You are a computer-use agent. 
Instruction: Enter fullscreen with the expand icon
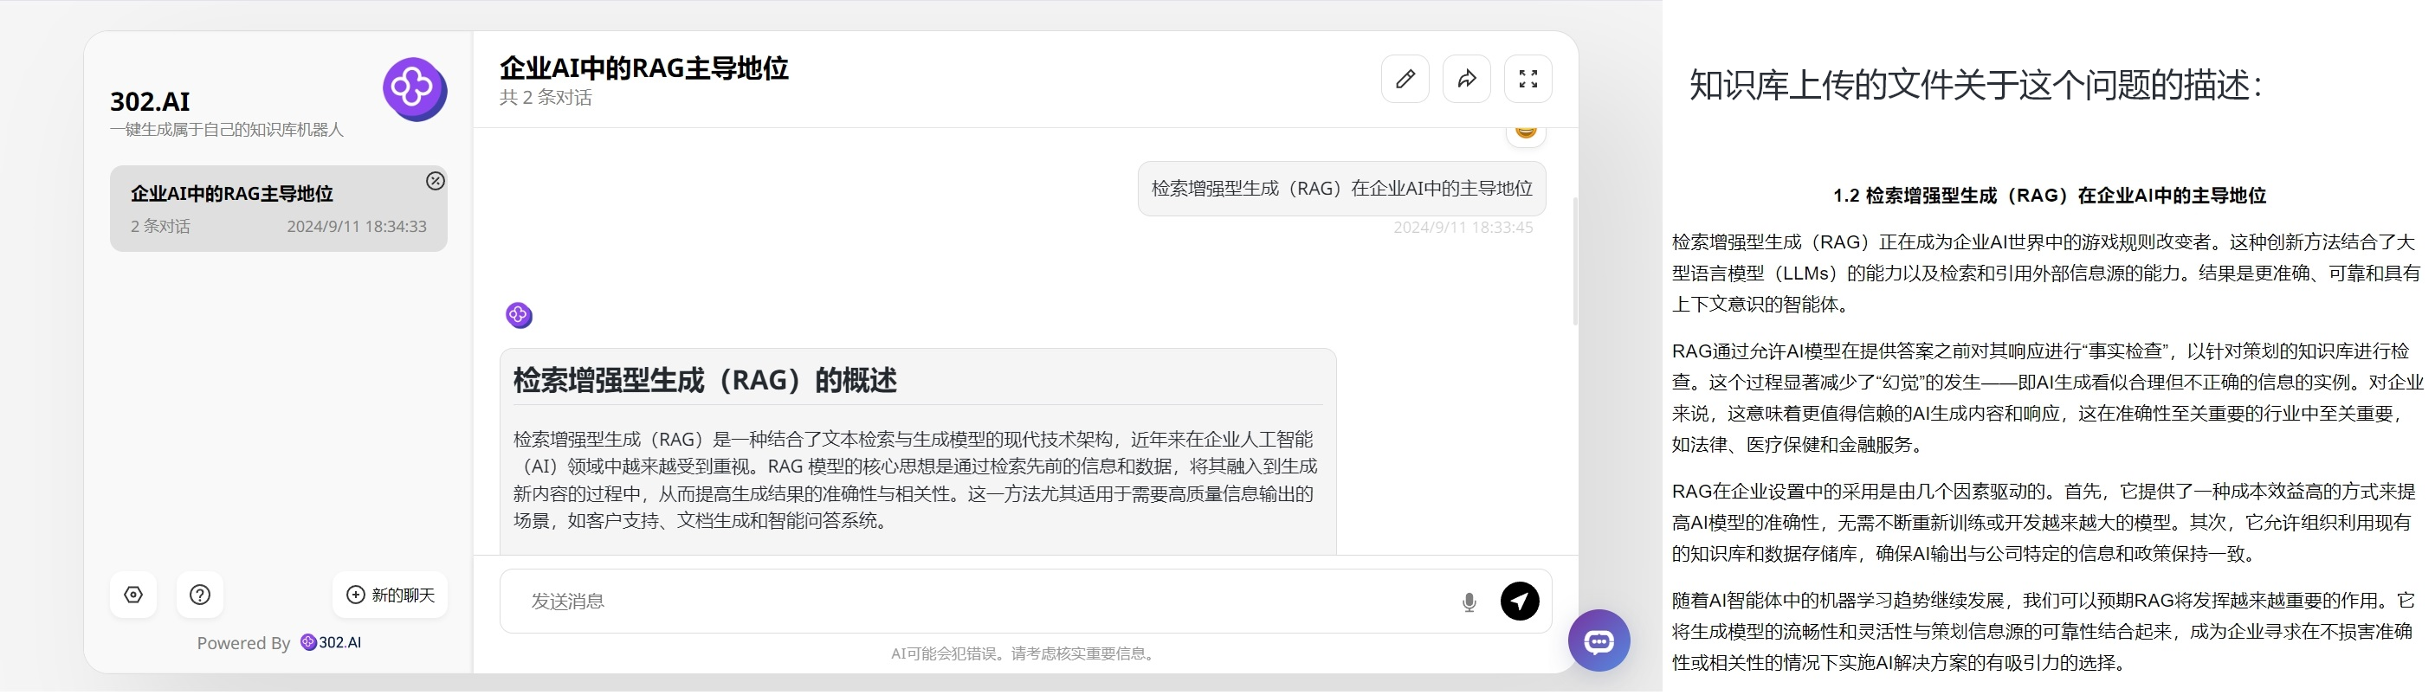(x=1528, y=80)
